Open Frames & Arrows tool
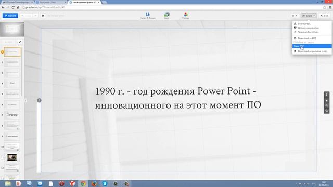Viewport: 333px width, 187px height. tap(148, 16)
